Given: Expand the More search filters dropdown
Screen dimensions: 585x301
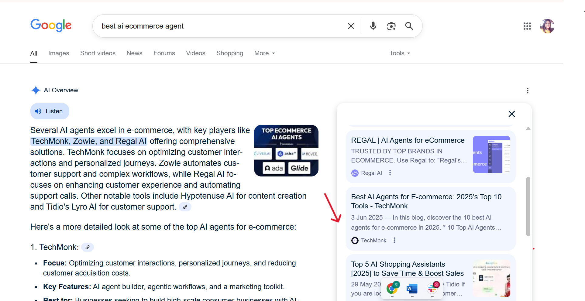Looking at the screenshot, I should [264, 53].
